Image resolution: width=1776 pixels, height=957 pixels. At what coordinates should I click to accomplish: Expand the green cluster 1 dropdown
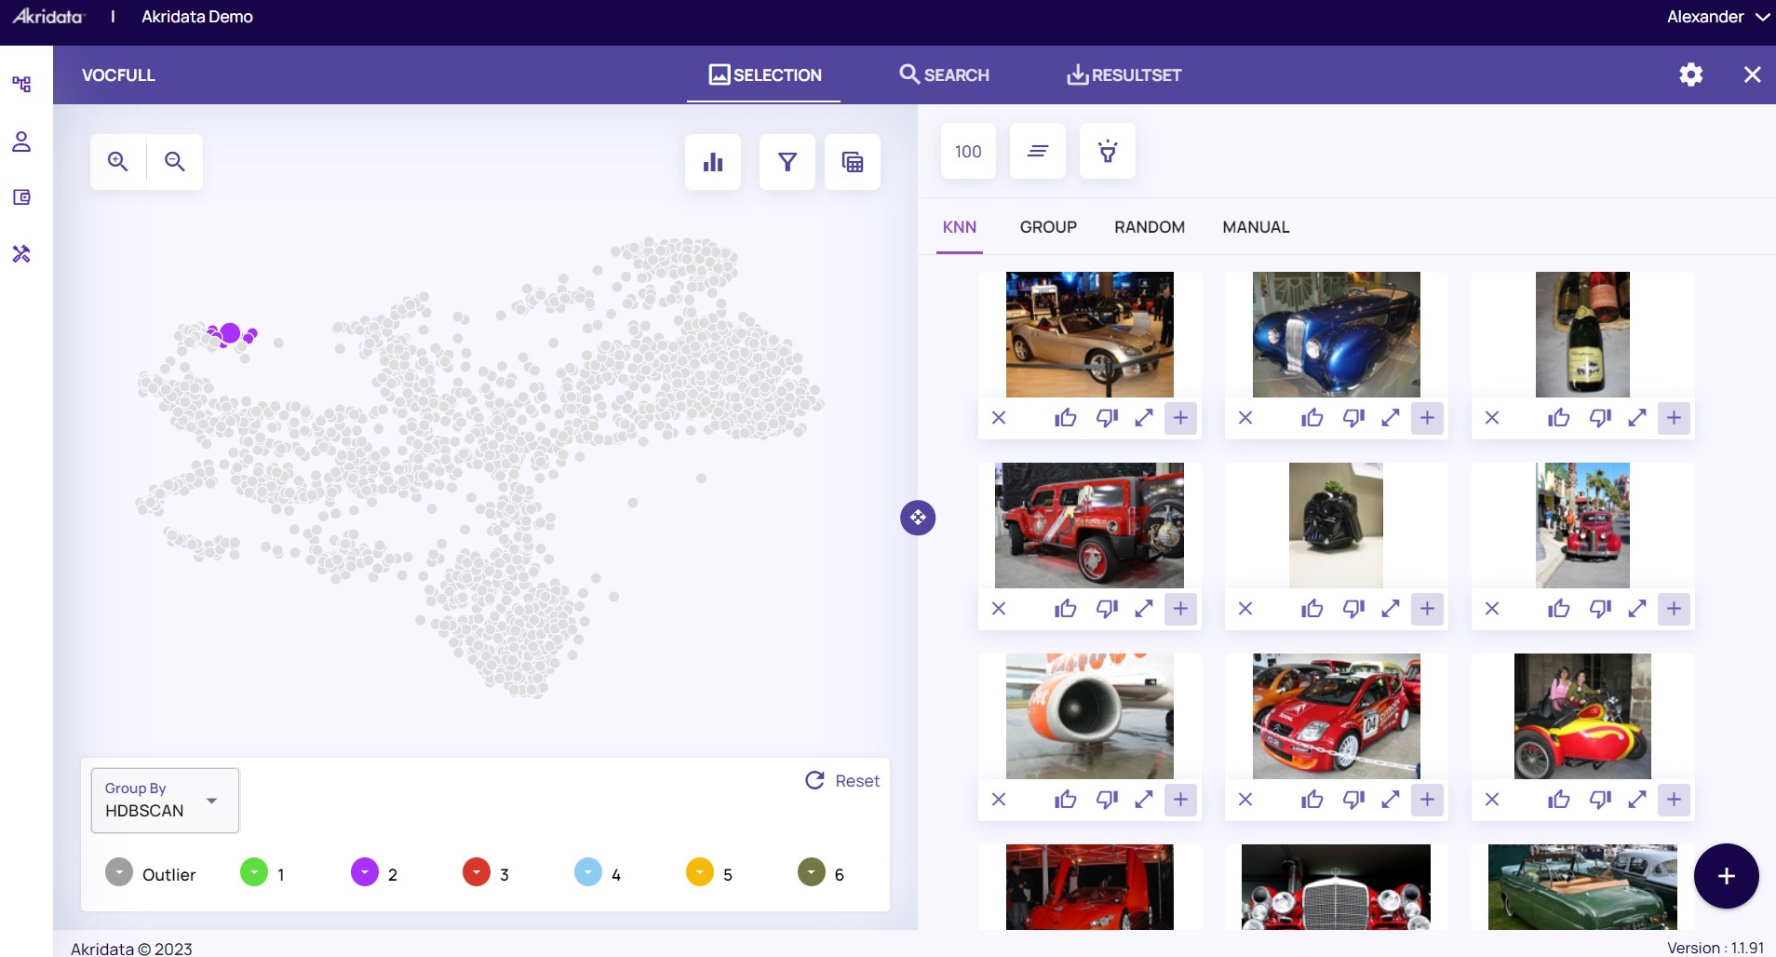pyautogui.click(x=254, y=872)
